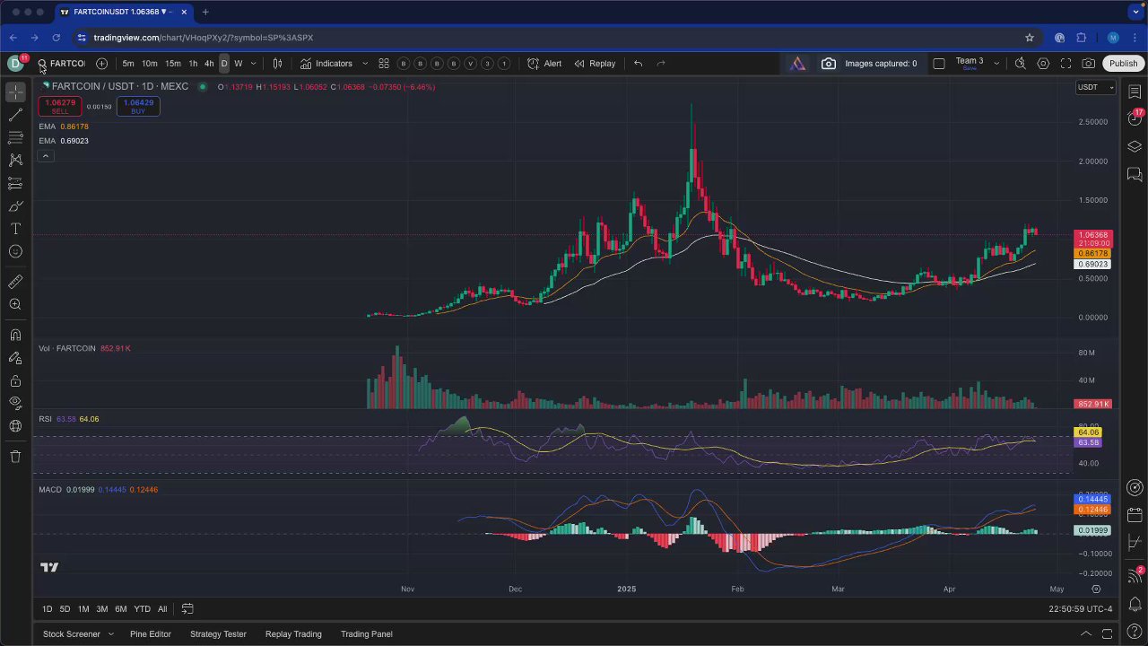This screenshot has height=646, width=1148.
Task: Click the SELL 1.06279 button
Action: (x=60, y=106)
